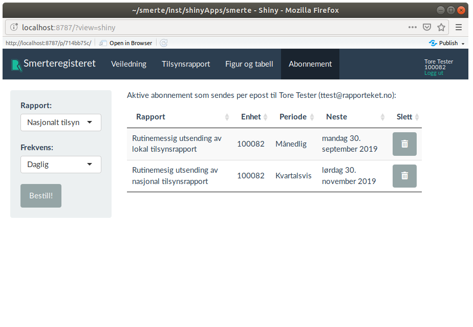Click the Logg ut link
This screenshot has height=327, width=473.
(434, 73)
